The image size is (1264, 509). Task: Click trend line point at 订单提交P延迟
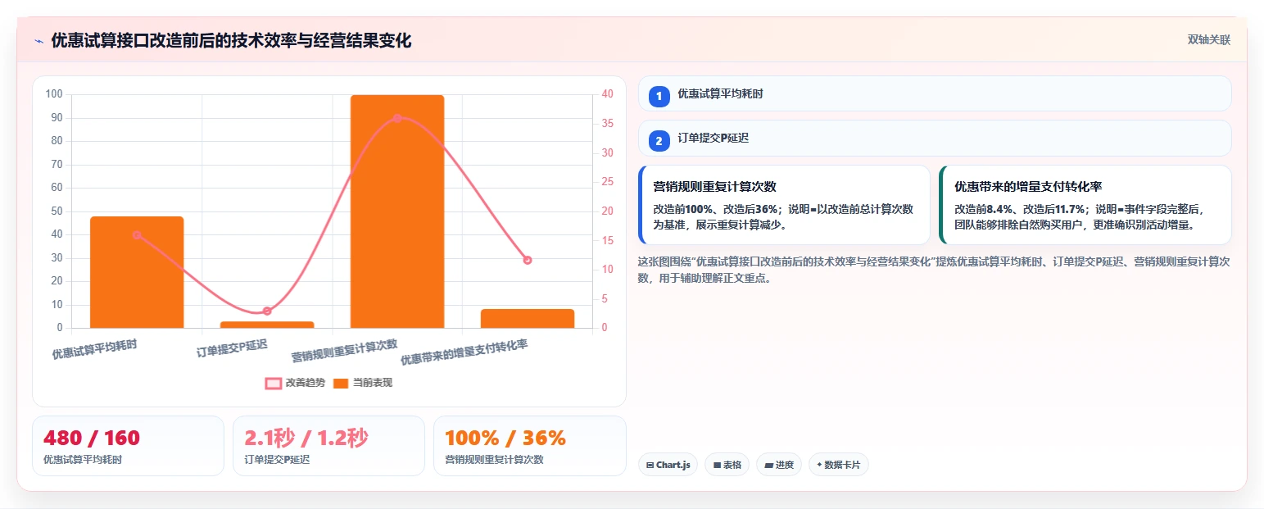267,311
